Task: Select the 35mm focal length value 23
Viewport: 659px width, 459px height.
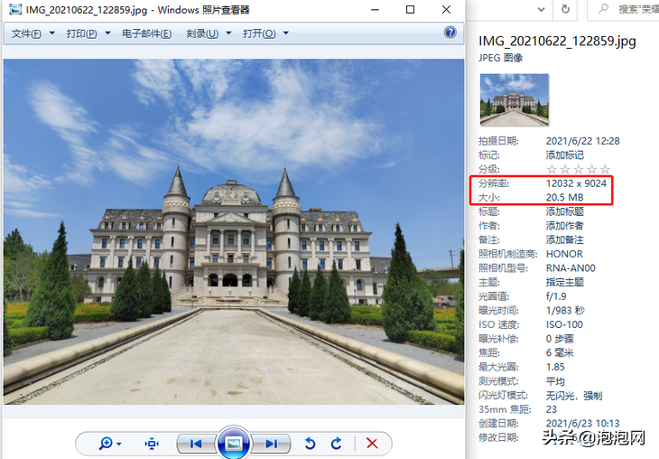Action: pos(552,409)
